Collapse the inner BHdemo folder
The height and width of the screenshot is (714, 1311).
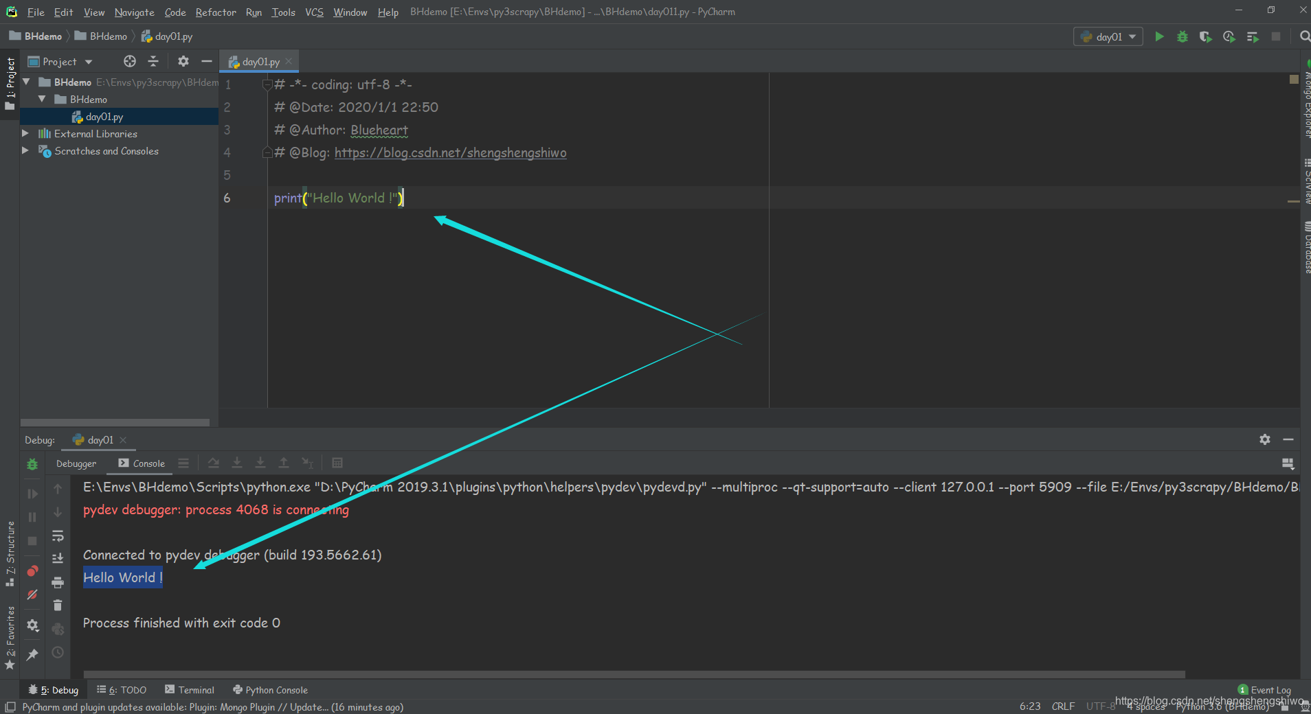(42, 99)
